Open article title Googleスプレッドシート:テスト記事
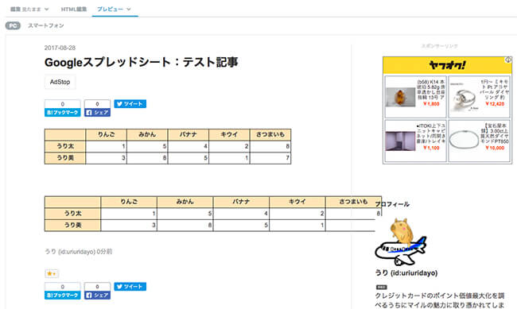Viewport: 517px width, 309px height. click(x=141, y=62)
